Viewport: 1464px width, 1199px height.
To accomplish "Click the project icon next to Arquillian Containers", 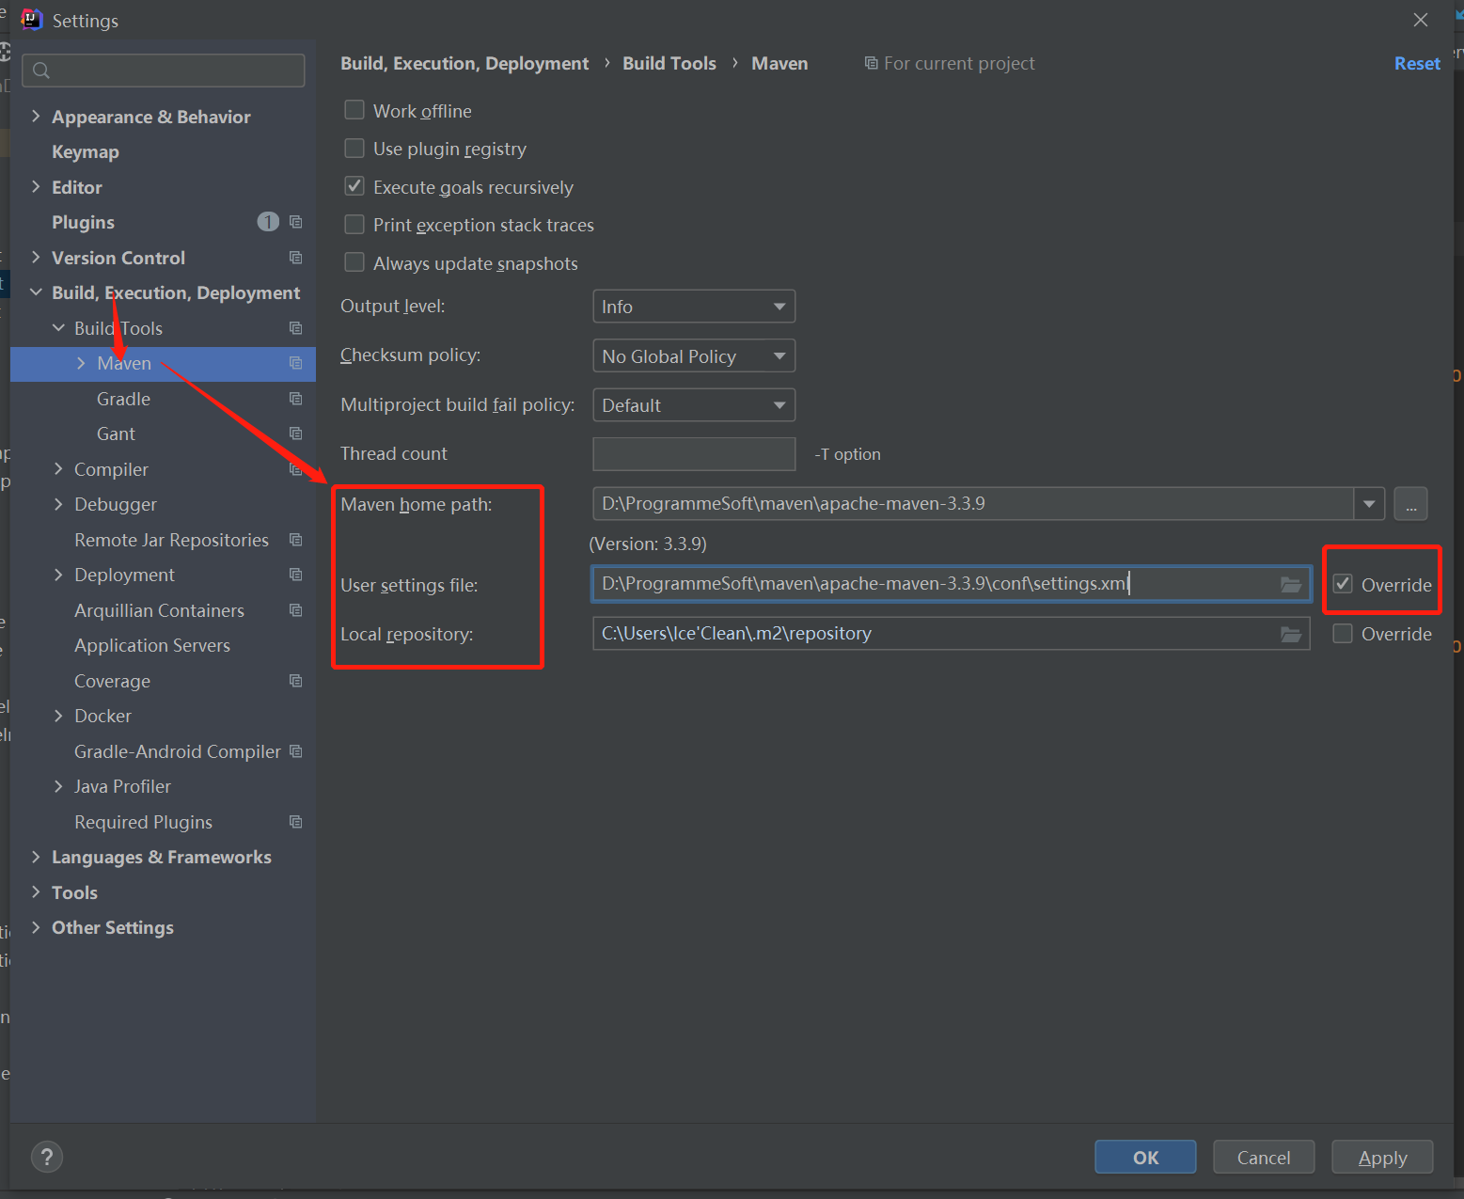I will (295, 610).
